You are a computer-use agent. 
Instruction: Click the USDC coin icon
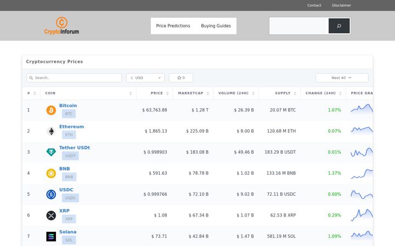pos(51,194)
